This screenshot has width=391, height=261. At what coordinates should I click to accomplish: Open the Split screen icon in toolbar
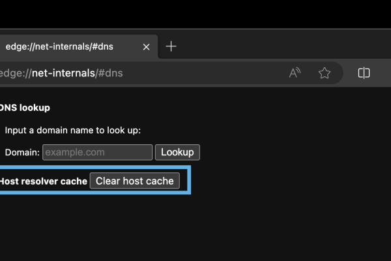pos(364,73)
